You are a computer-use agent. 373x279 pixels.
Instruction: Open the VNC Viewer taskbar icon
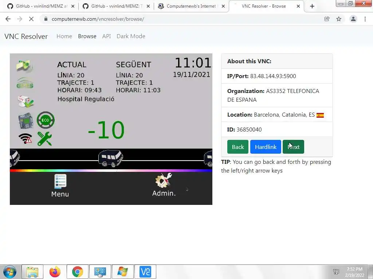tap(145, 272)
